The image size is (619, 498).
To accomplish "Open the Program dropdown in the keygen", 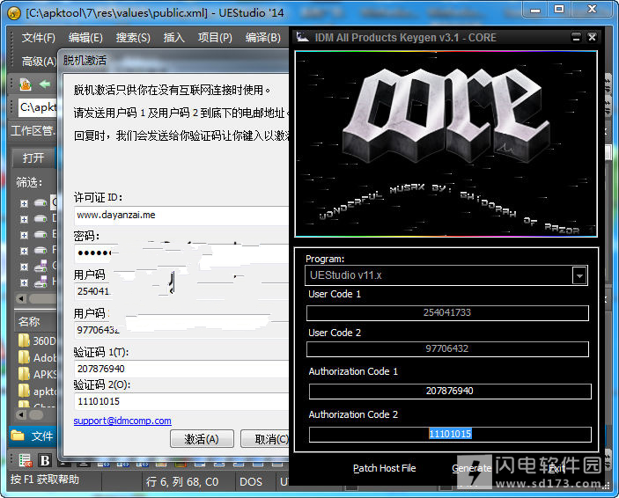I will [579, 275].
